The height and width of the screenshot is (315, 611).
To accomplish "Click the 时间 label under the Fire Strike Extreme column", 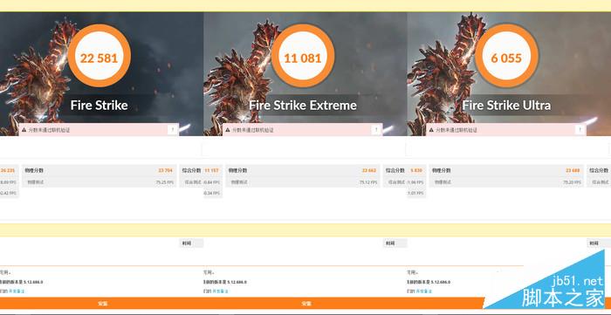I will click(x=390, y=243).
